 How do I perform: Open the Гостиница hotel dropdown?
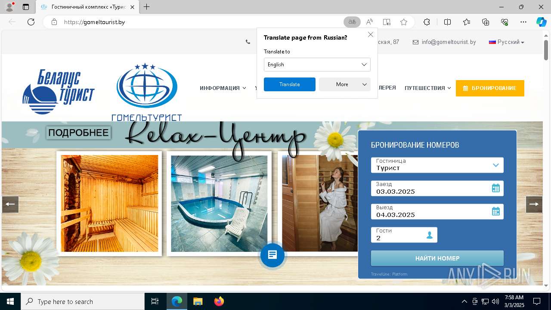point(437,165)
